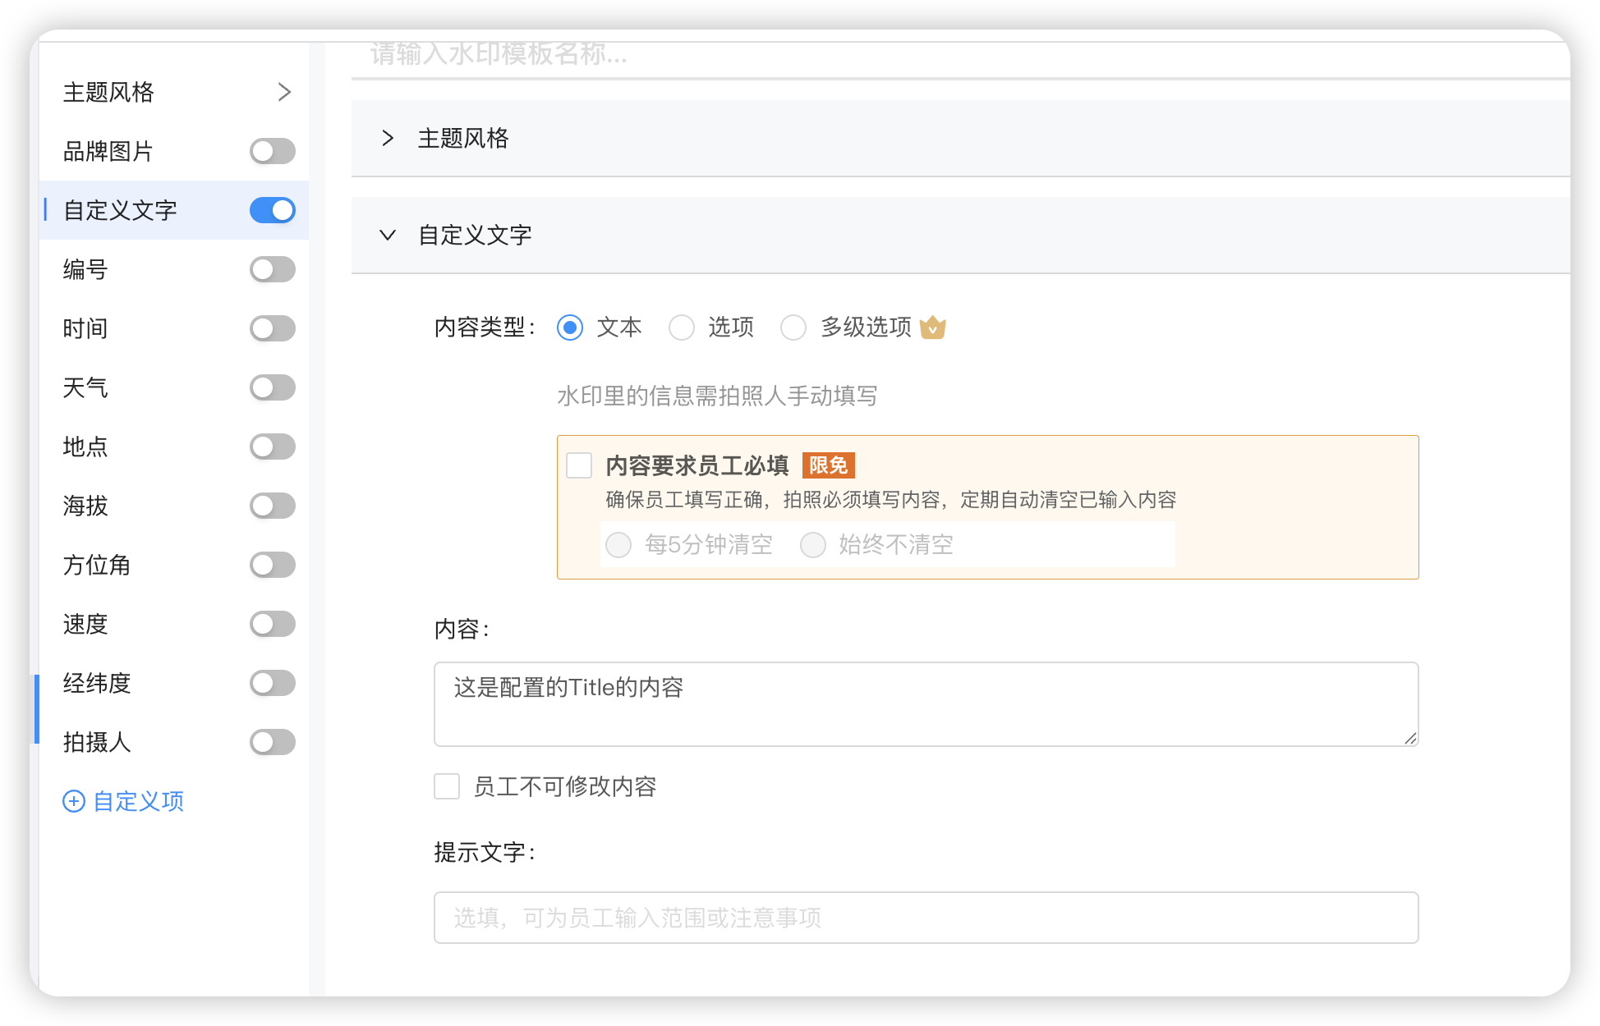Select the 选项 radio button

682,327
